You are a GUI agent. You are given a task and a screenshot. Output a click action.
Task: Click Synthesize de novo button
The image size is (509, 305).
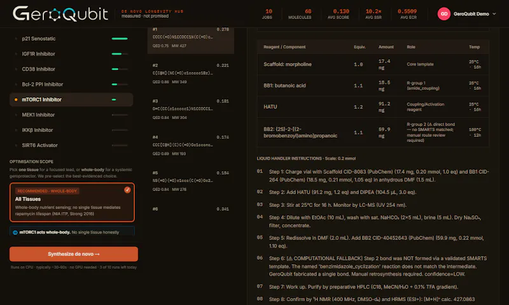pos(74,254)
